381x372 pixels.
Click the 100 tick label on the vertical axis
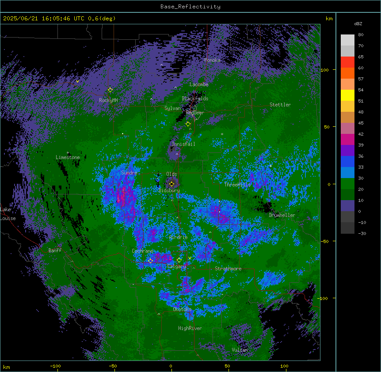tap(324, 70)
